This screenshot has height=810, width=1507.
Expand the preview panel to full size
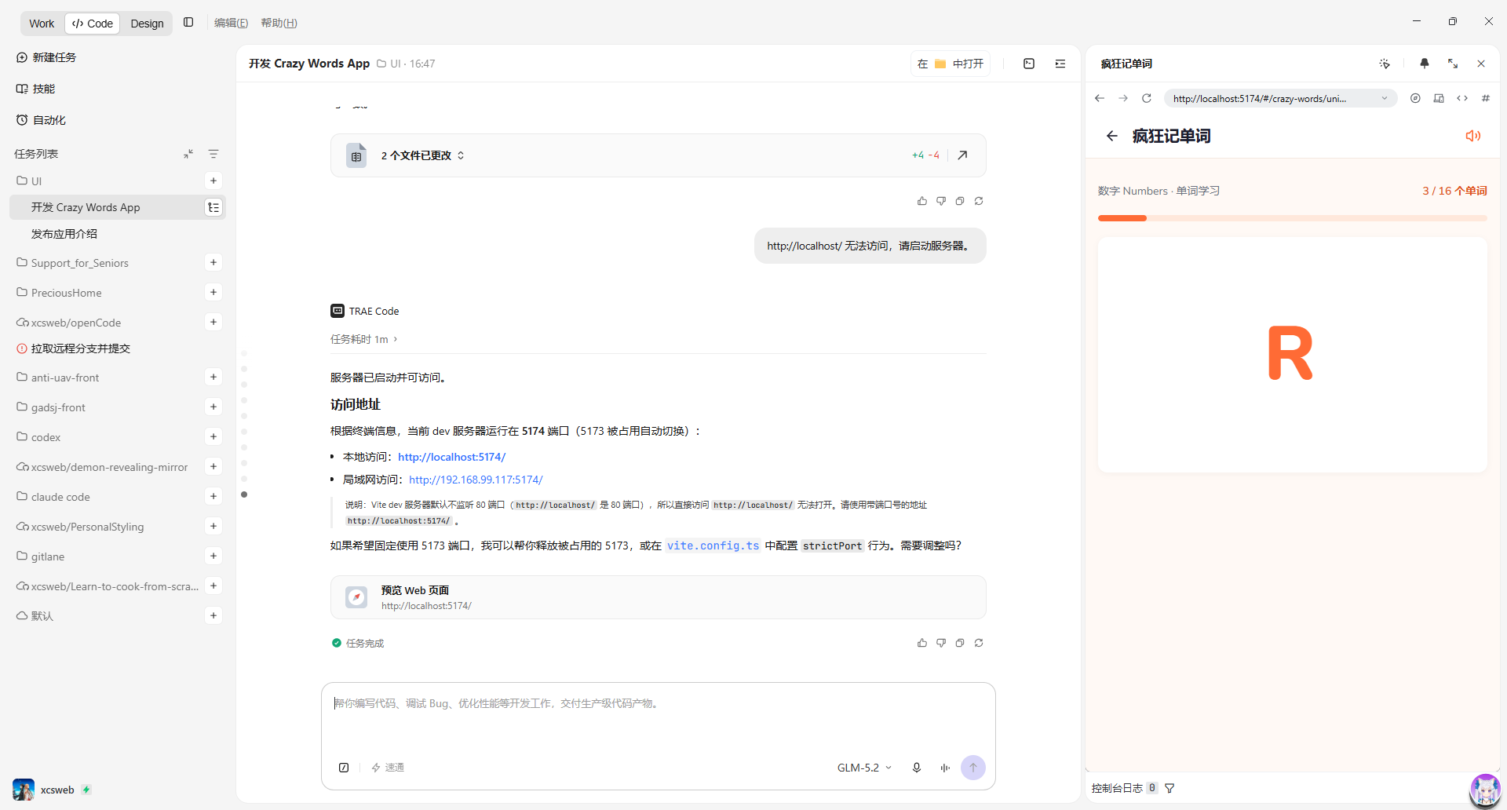click(x=1453, y=64)
